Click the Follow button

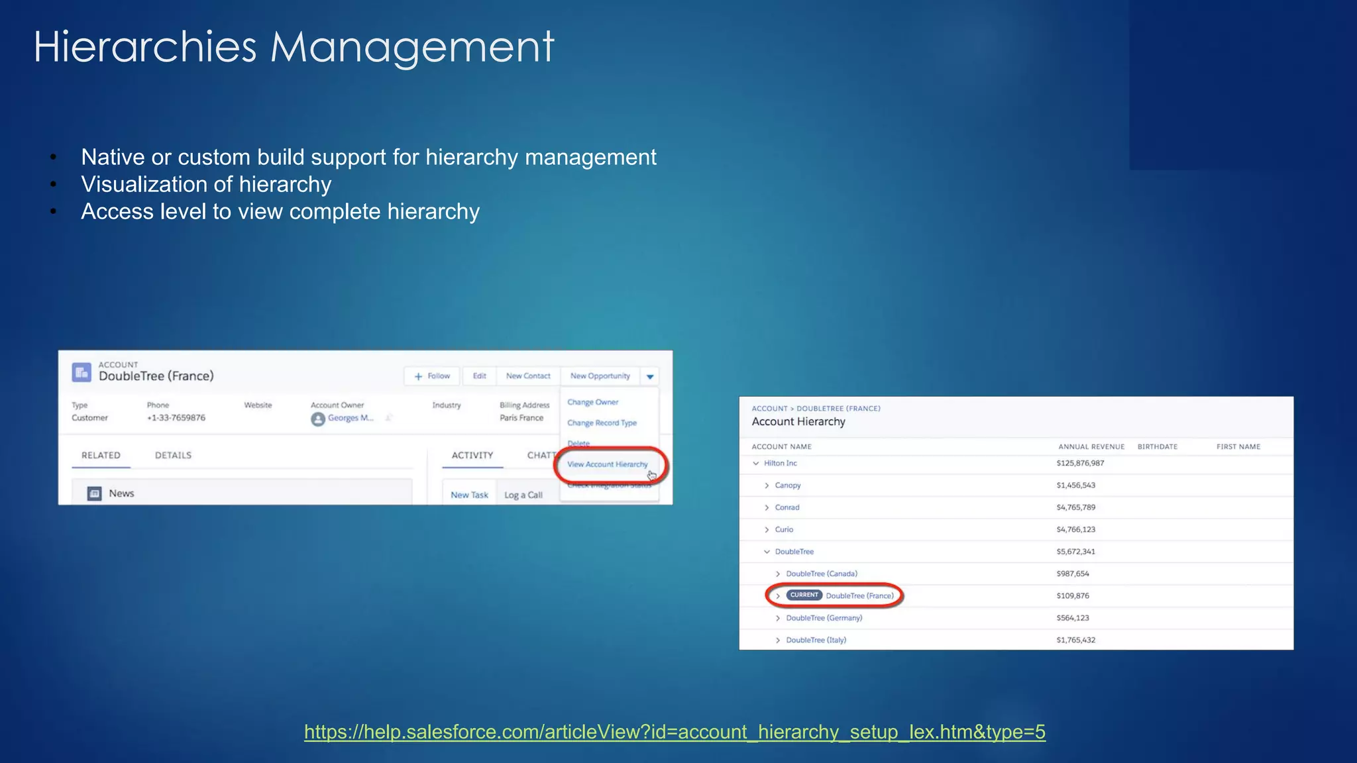tap(432, 376)
